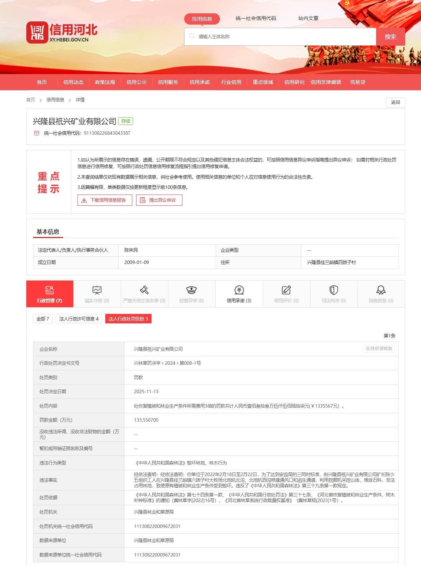Click the 处罚机关 value 兴隆县林业和草原局
The width and height of the screenshot is (421, 566).
coord(154,512)
